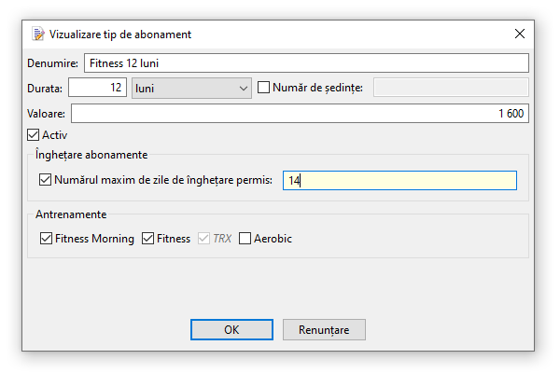Select the Valoare field showing 1 600
Image resolution: width=560 pixels, height=373 pixels.
300,113
